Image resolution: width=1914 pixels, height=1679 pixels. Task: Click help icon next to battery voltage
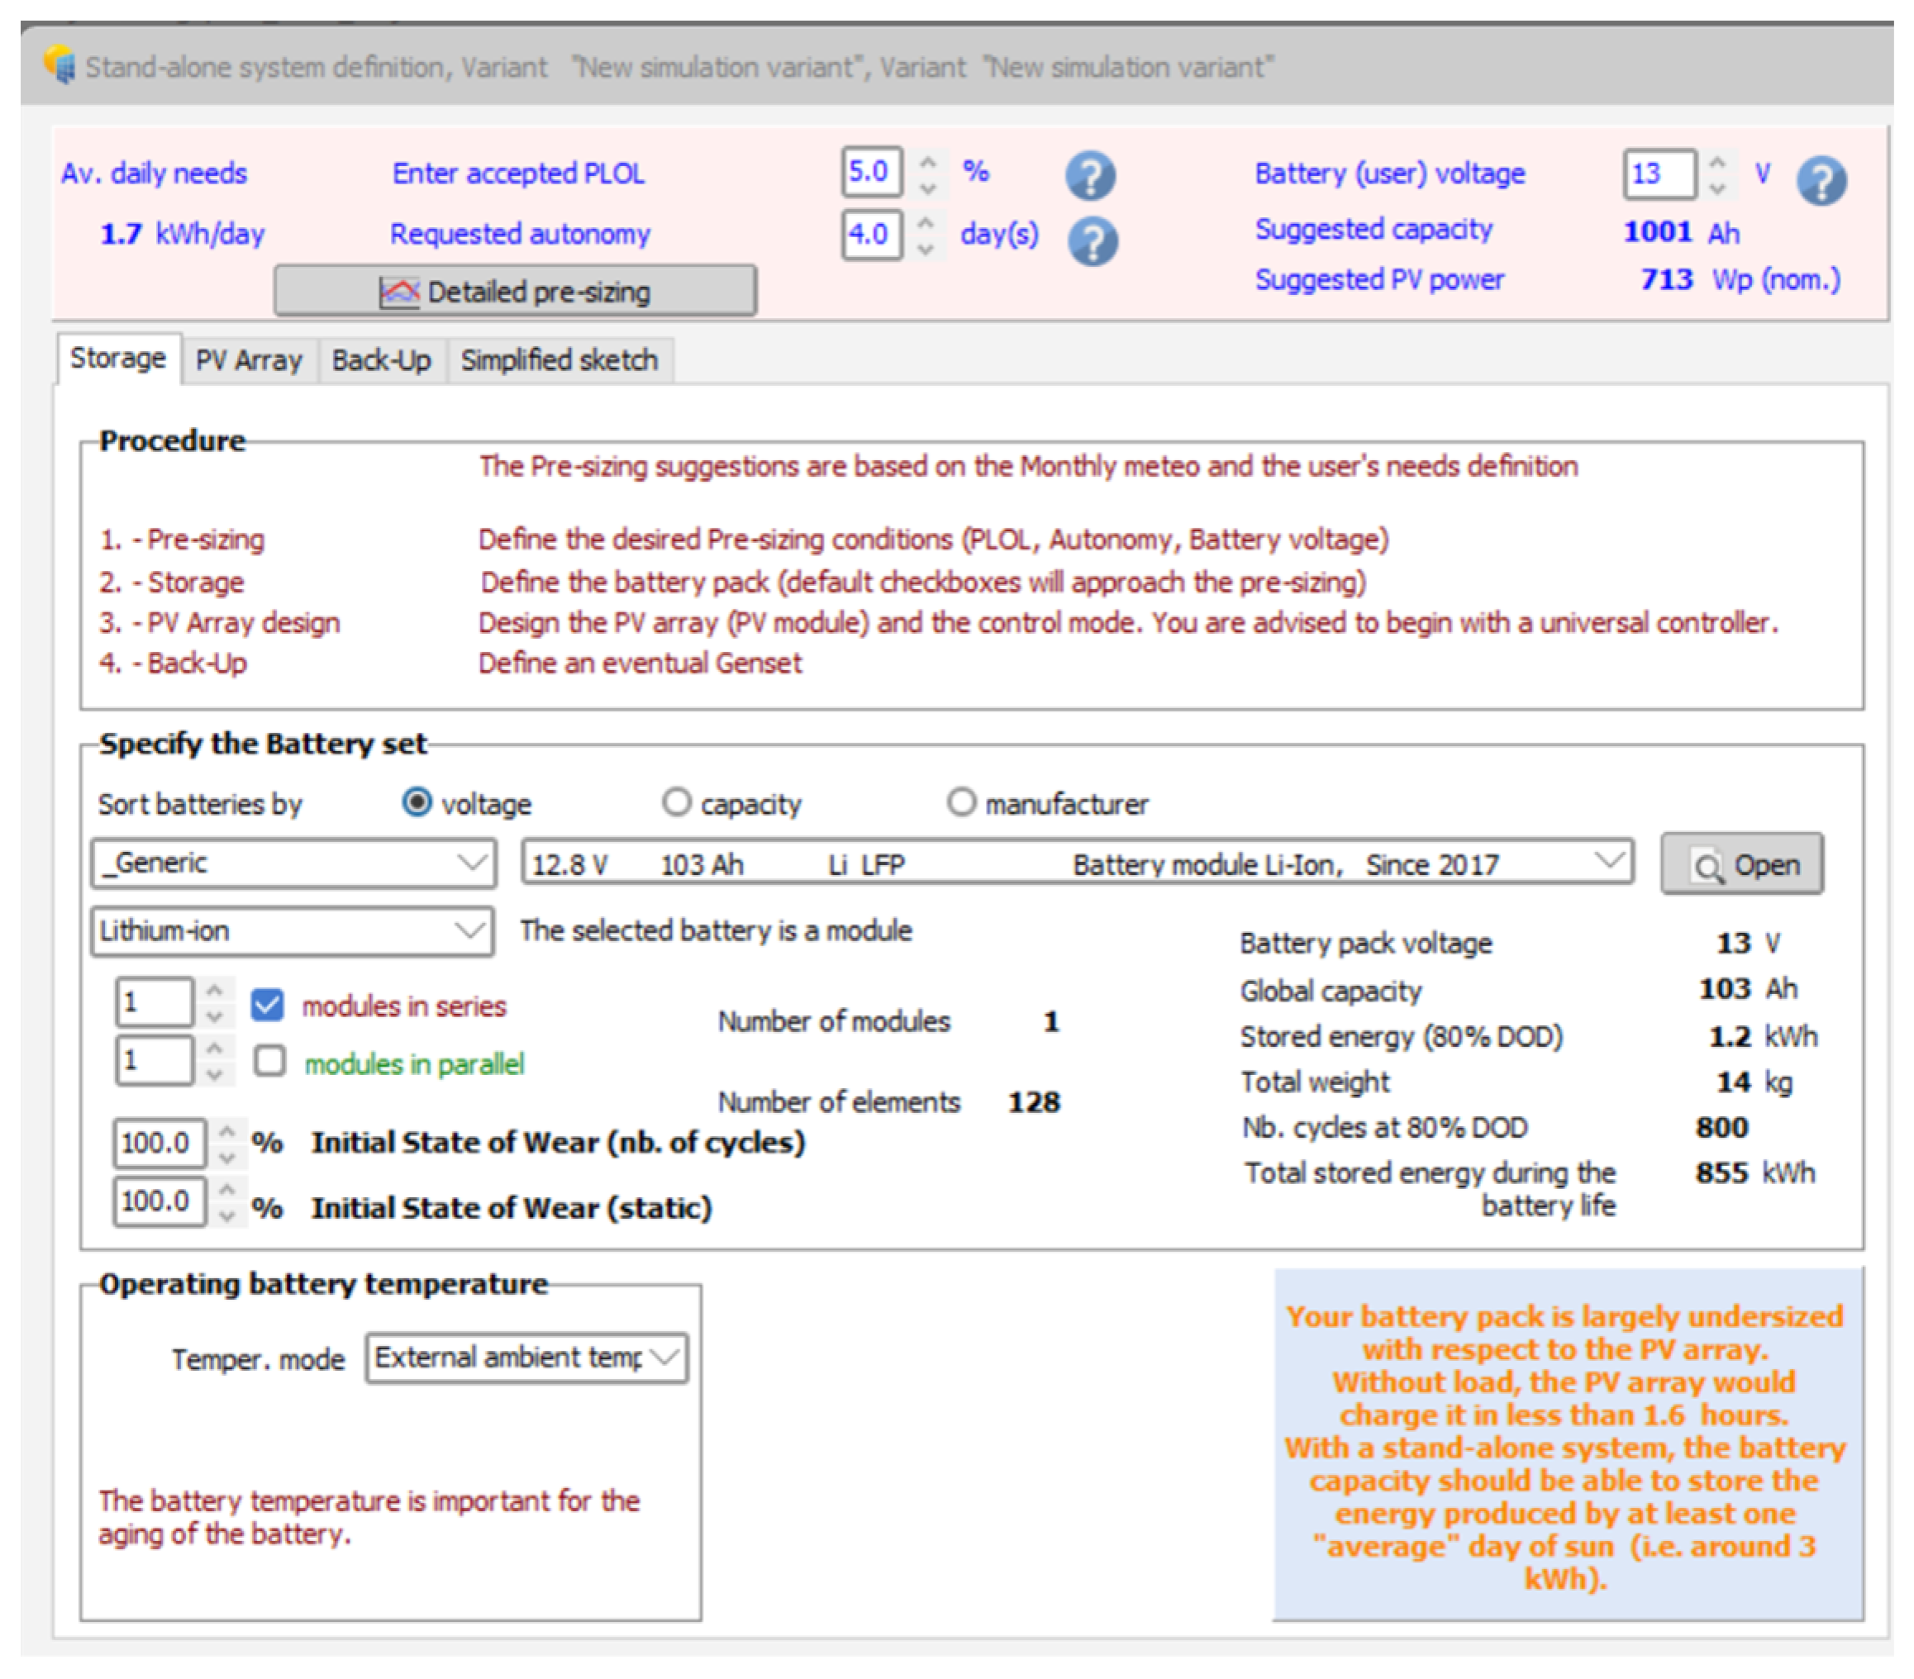coord(1821,180)
